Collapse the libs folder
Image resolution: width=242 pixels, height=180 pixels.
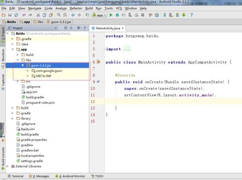17,60
